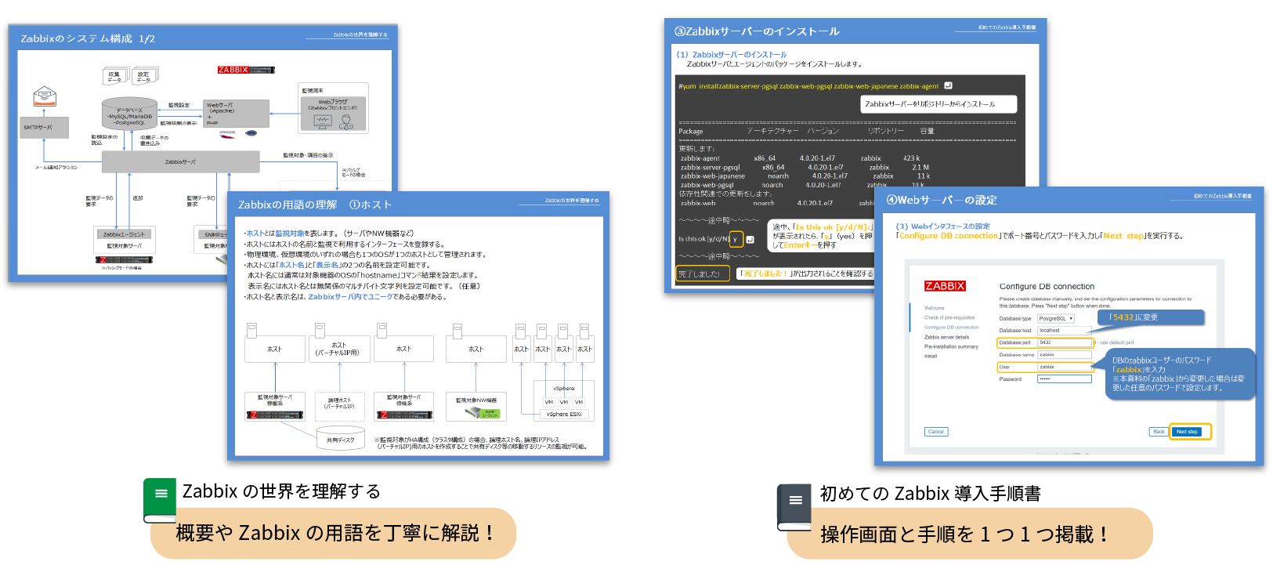
Task: Click the Database port field showing 5432
Action: (1064, 342)
